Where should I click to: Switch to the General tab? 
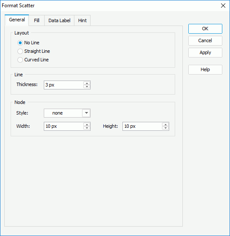click(17, 20)
